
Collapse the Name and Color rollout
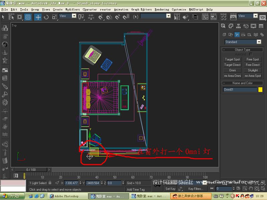click(x=242, y=83)
